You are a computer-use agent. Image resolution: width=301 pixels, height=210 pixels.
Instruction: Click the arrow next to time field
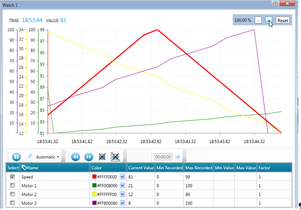coord(178,157)
